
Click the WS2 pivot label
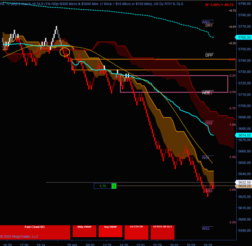pyautogui.click(x=206, y=229)
